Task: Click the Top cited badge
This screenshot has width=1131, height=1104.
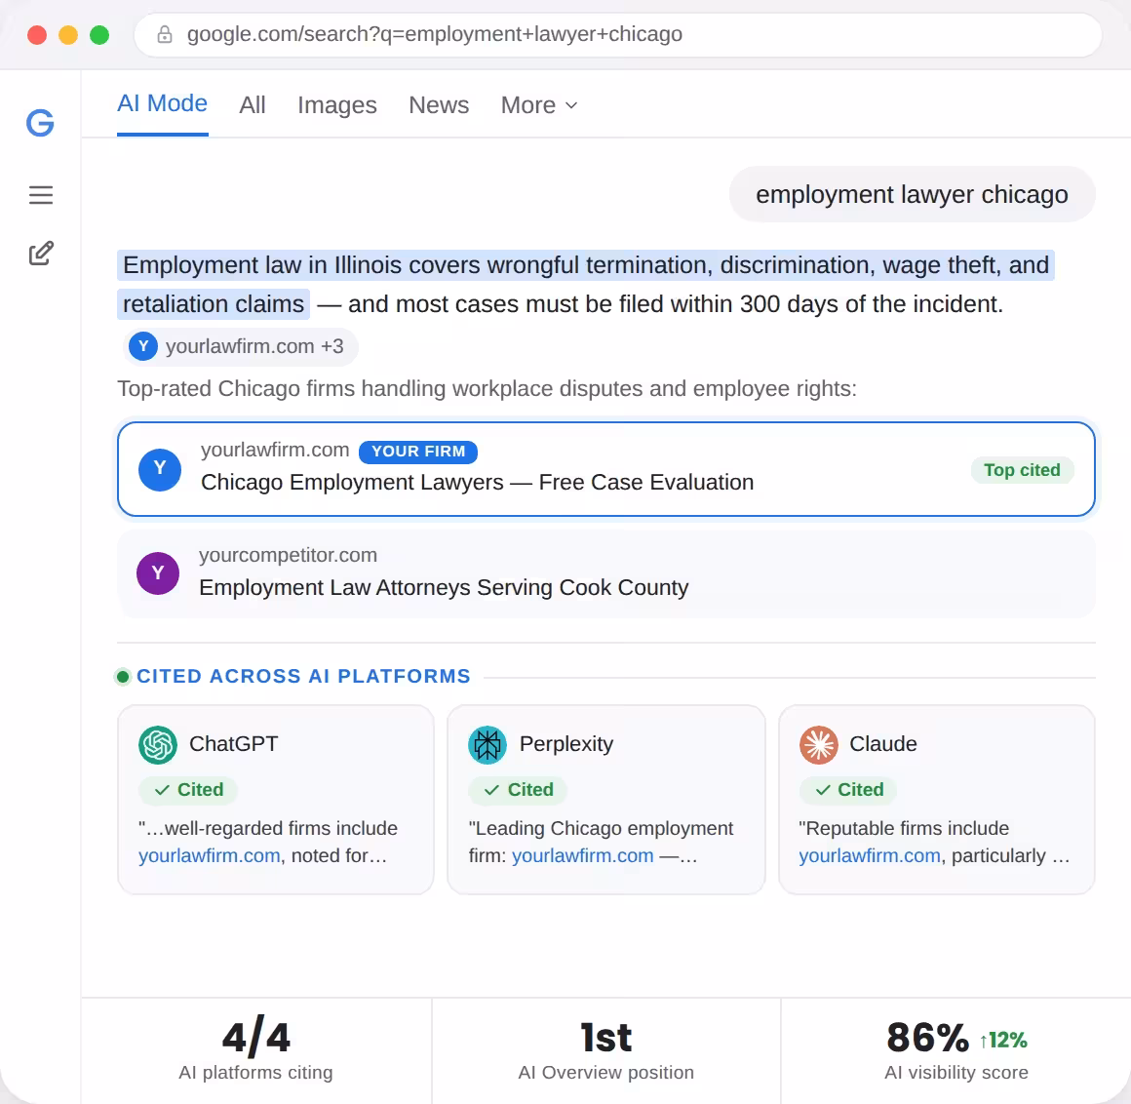Action: (x=1022, y=470)
